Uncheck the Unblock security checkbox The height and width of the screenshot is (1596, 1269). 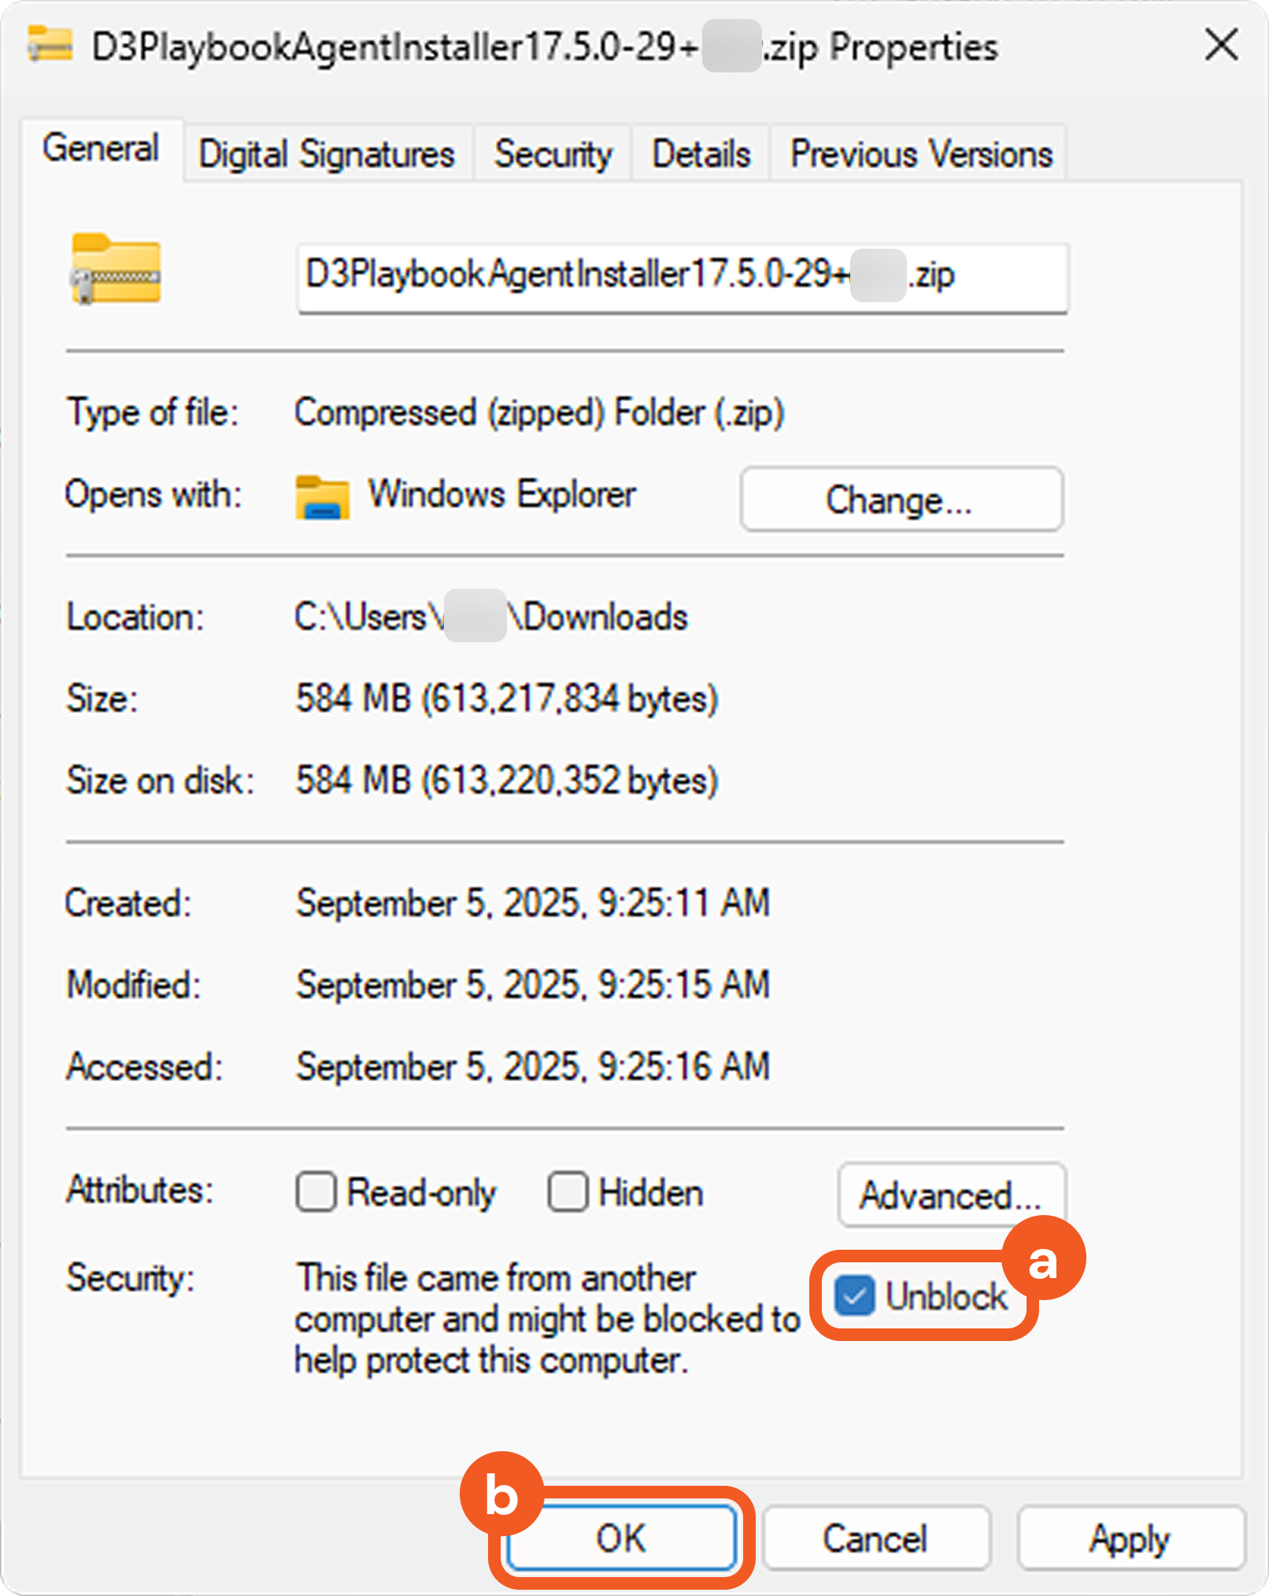854,1295
